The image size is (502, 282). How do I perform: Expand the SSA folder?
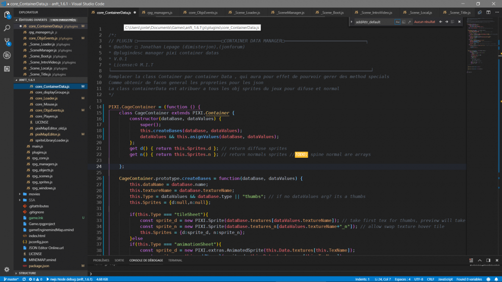pos(32,200)
